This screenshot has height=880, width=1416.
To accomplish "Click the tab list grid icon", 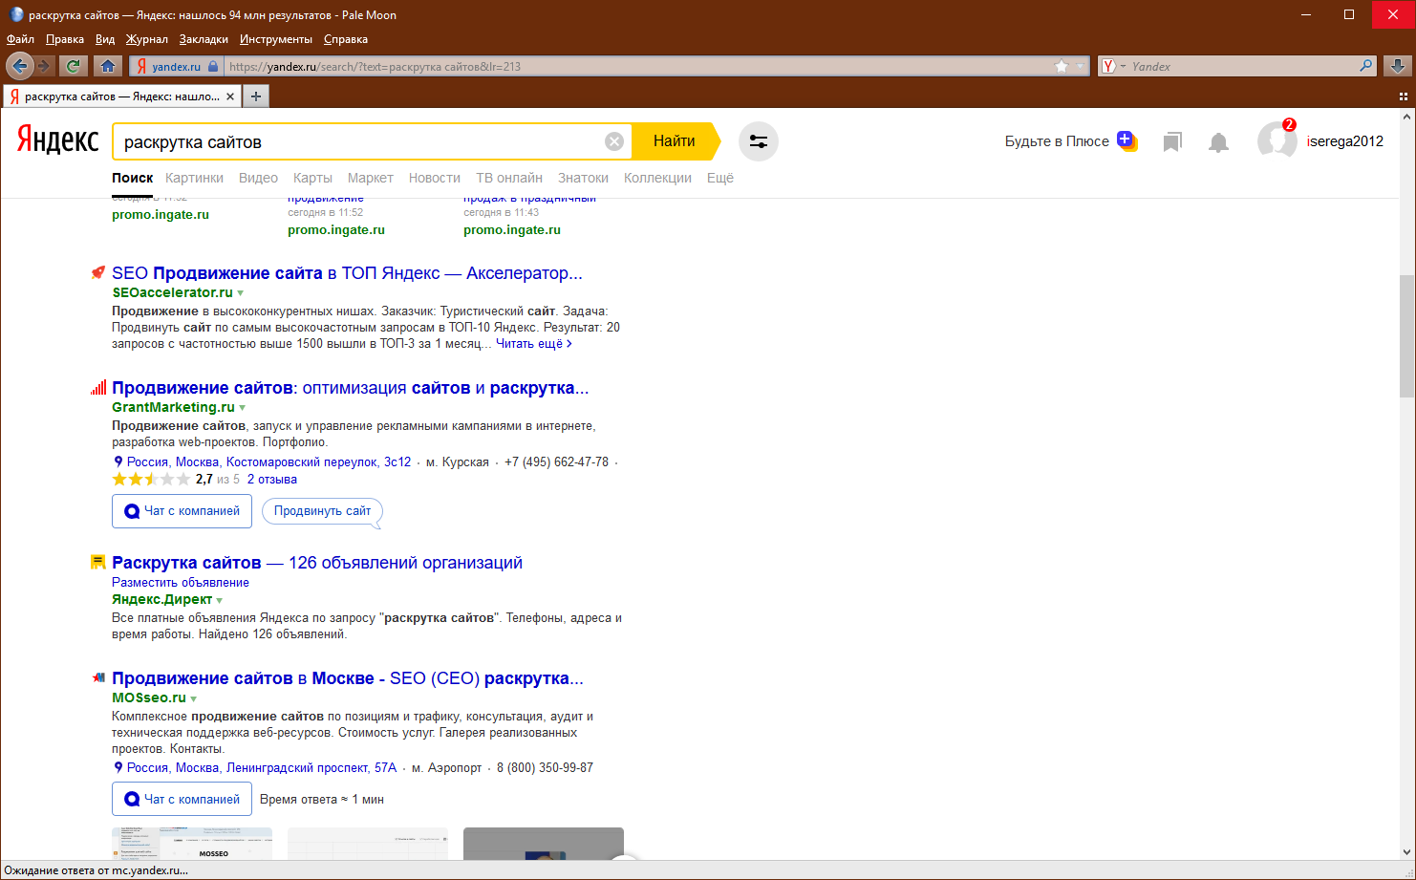I will coord(1404,97).
